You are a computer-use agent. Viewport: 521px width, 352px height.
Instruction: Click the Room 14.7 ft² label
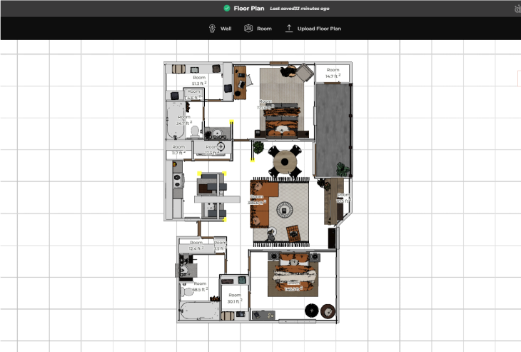coord(333,73)
